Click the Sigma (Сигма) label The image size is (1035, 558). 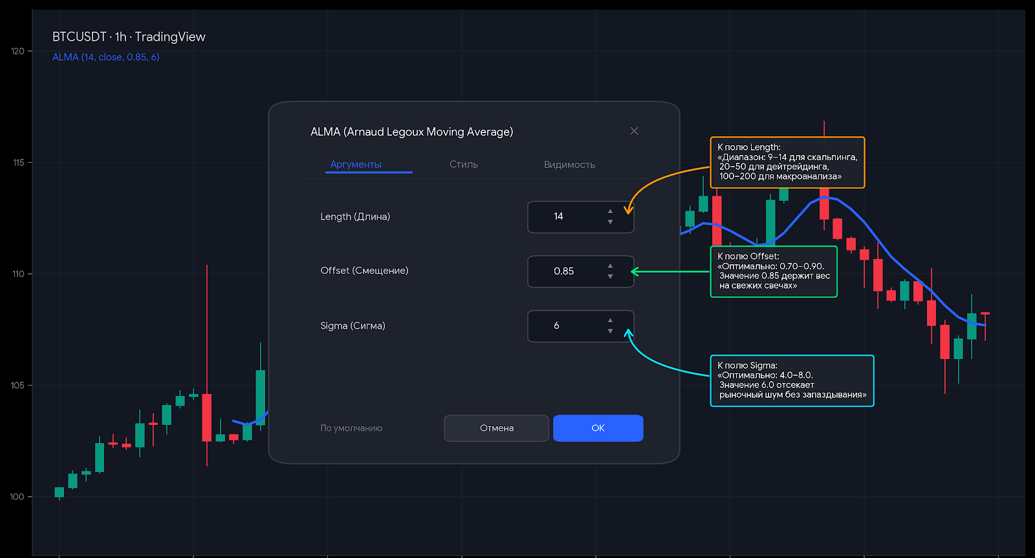(x=353, y=325)
